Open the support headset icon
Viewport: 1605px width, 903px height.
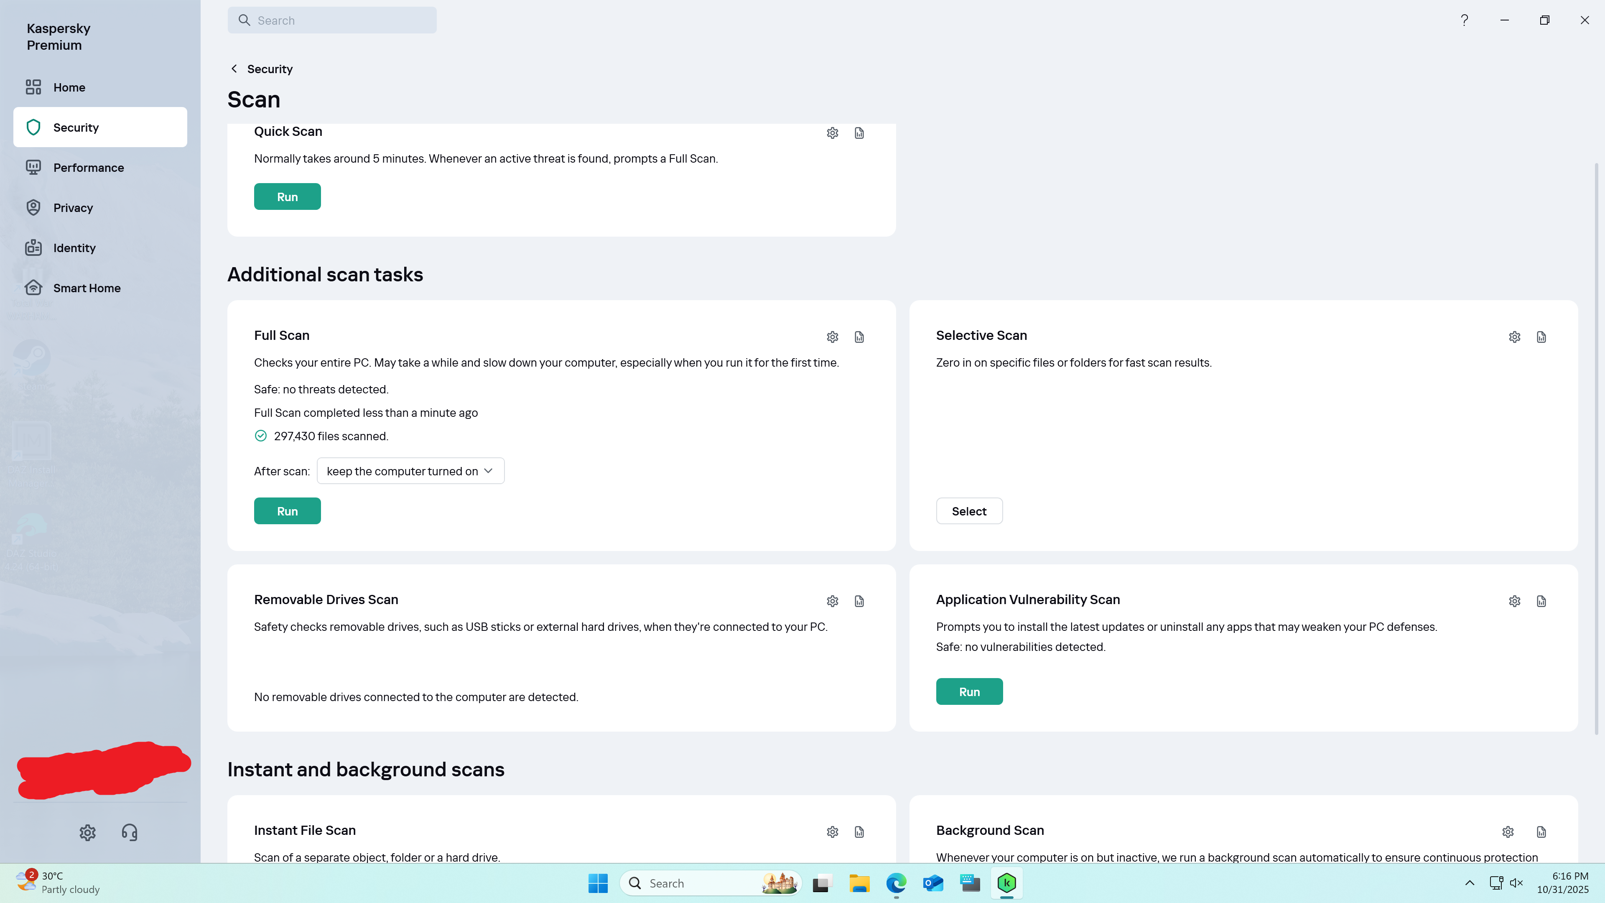coord(129,833)
